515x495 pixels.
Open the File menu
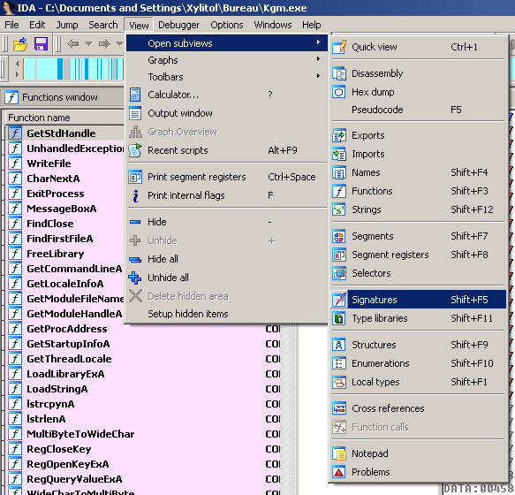pos(11,25)
